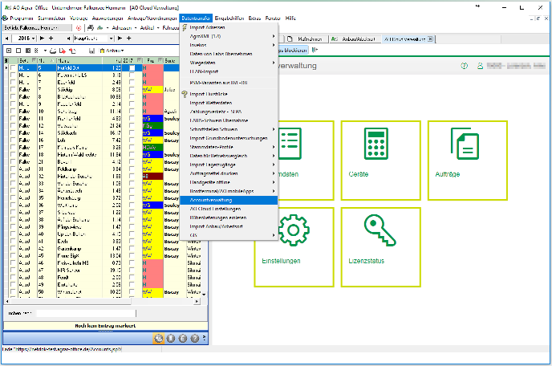Select Import Wetterdaten menu entry
The image size is (552, 366).
pyautogui.click(x=229, y=103)
